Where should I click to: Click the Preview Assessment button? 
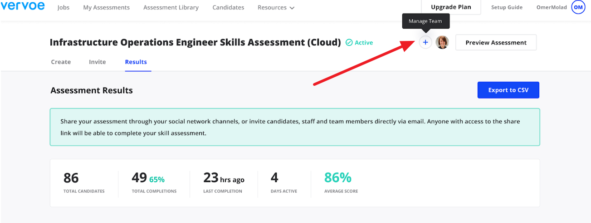(496, 42)
